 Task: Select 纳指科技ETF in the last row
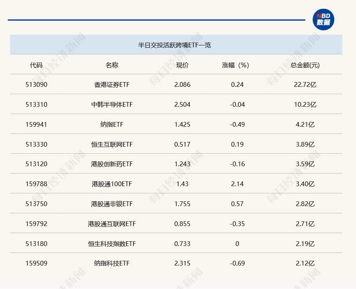click(112, 263)
